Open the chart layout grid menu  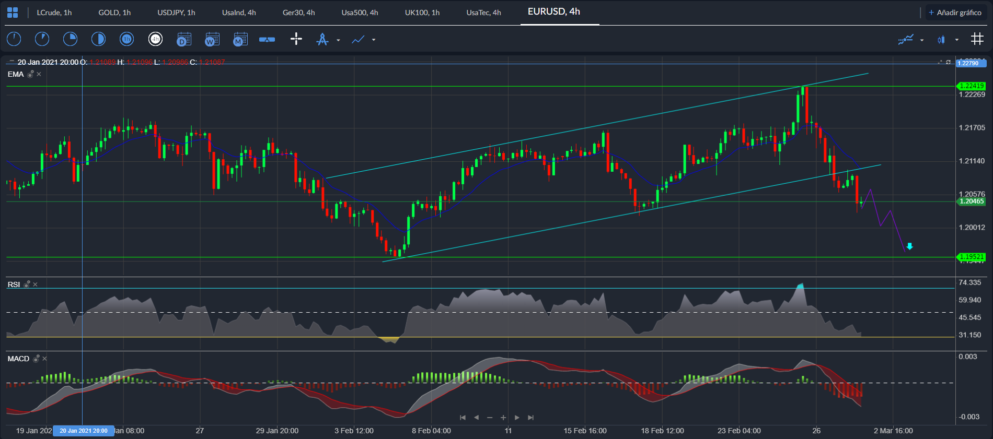[x=13, y=13]
